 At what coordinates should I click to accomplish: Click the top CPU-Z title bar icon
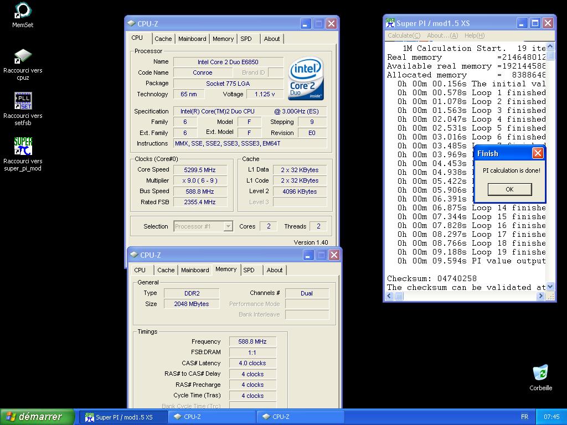(131, 23)
